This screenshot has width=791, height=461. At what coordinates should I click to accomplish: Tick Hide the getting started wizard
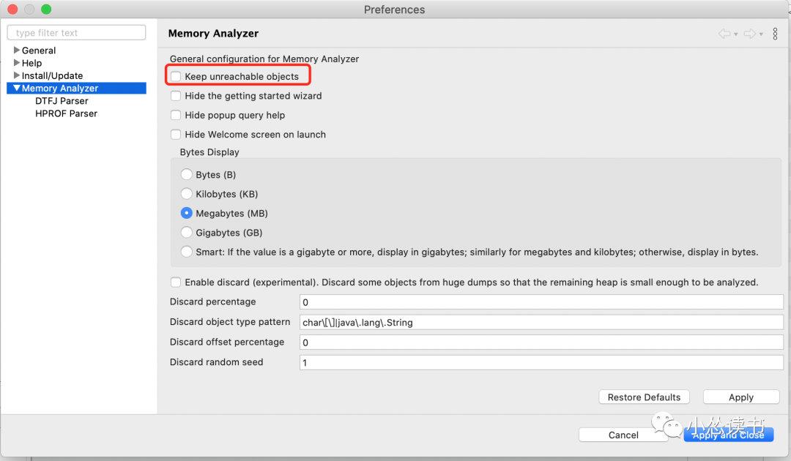coord(176,96)
